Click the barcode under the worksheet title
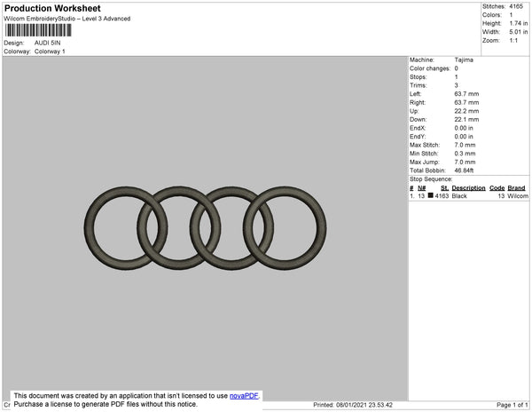The height and width of the screenshot is (412, 532). pyautogui.click(x=38, y=30)
